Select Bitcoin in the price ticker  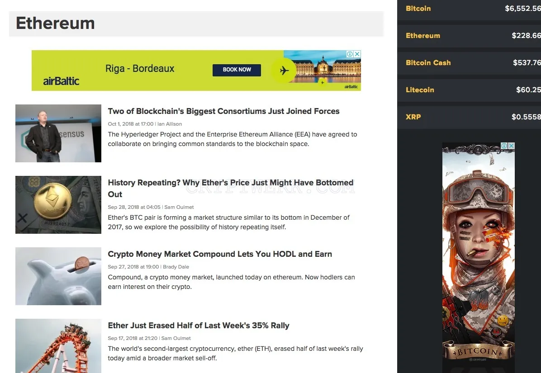tap(418, 9)
